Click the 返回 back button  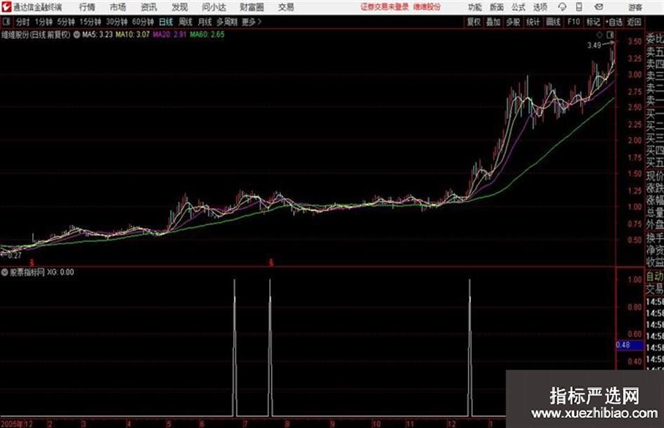point(634,22)
